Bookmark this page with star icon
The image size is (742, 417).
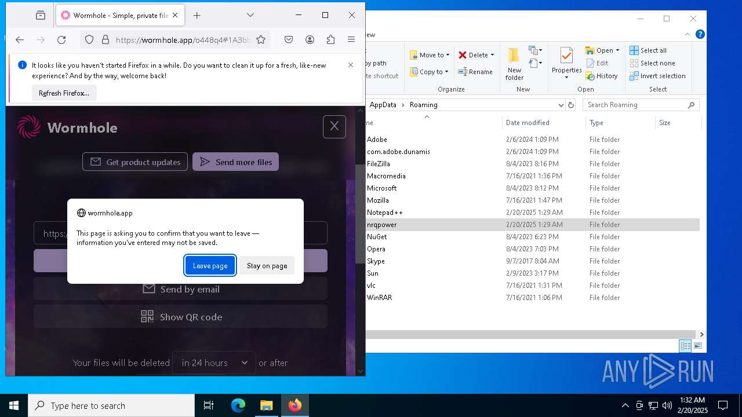(261, 39)
